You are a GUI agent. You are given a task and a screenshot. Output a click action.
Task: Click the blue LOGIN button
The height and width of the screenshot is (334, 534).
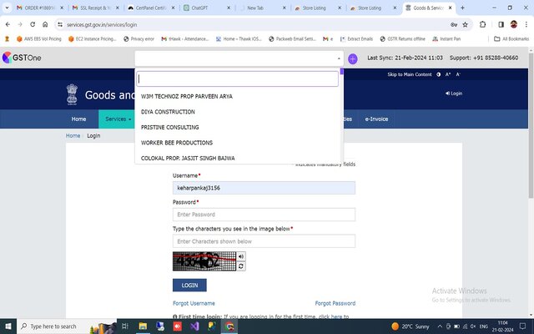pos(189,286)
